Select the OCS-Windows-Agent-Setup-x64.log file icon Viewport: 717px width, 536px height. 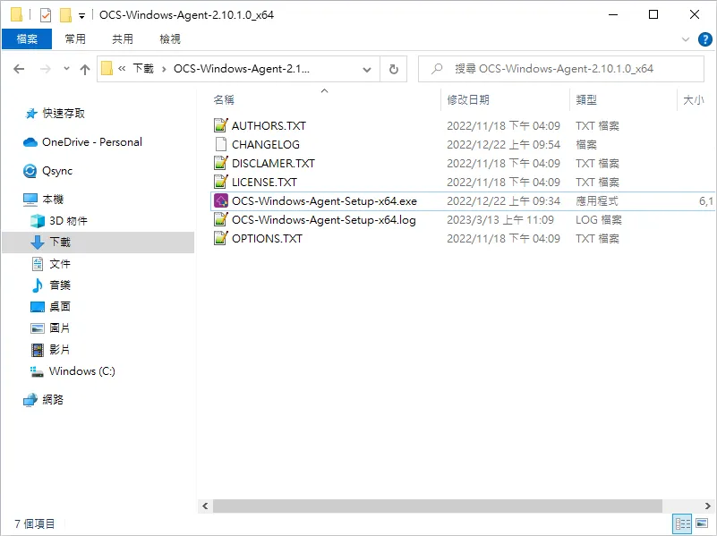point(221,219)
